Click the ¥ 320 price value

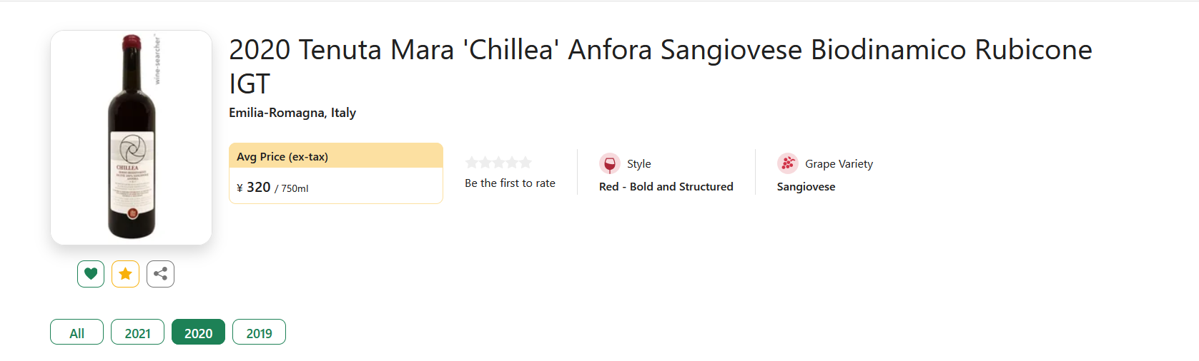click(254, 188)
